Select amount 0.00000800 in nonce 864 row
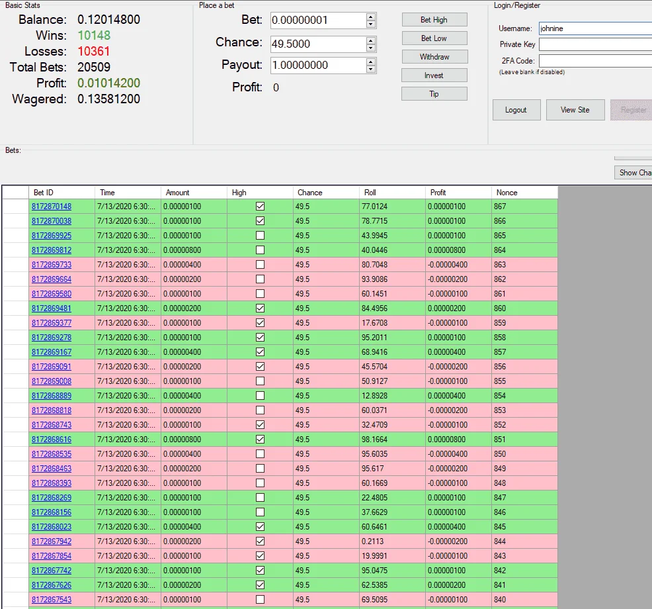 194,250
